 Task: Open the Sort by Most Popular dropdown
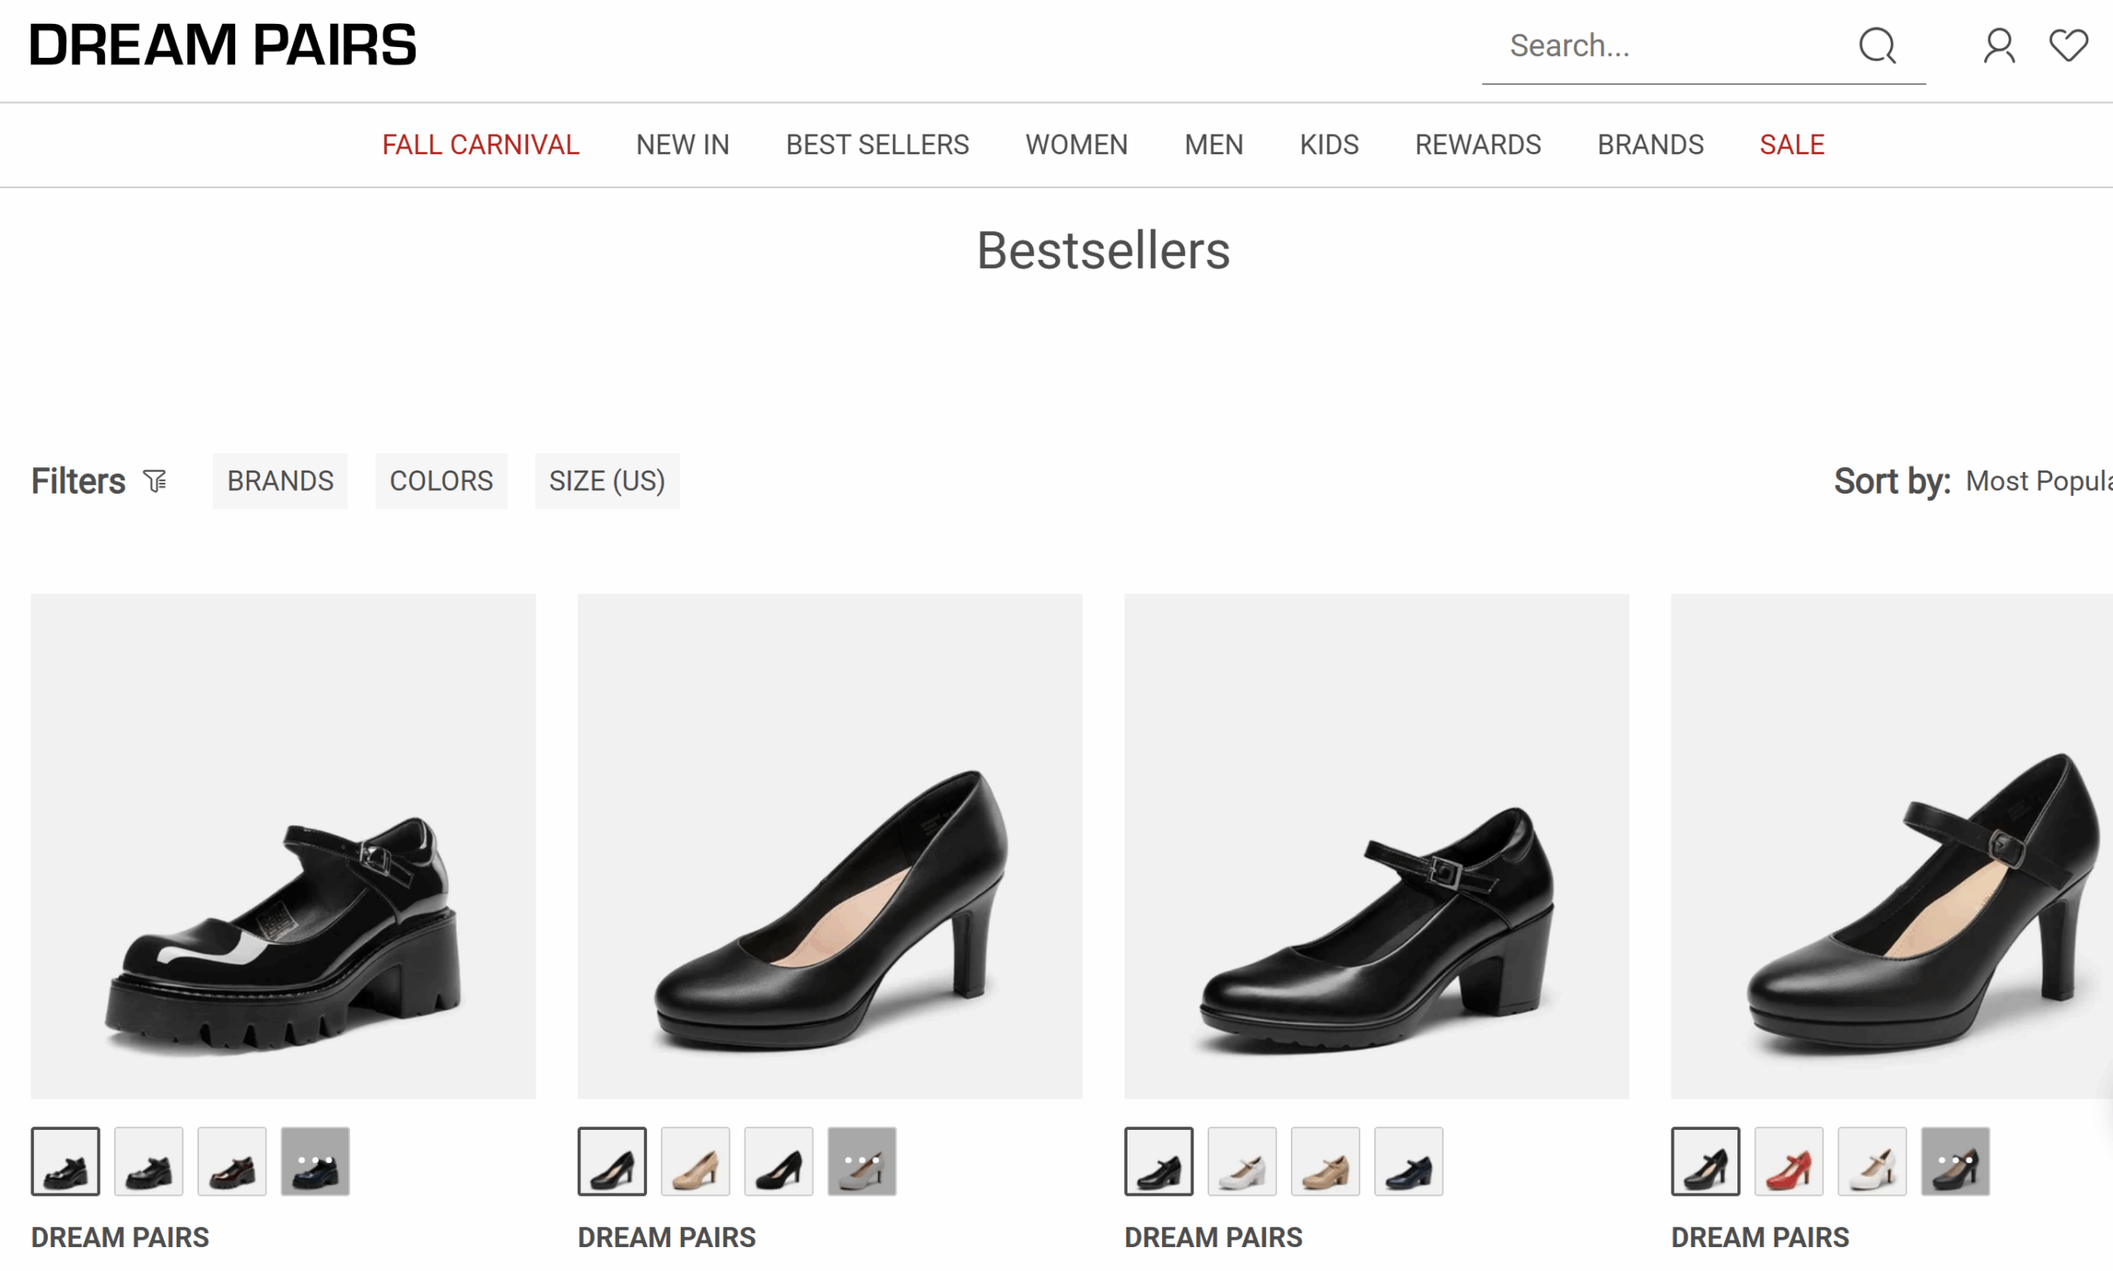2037,481
